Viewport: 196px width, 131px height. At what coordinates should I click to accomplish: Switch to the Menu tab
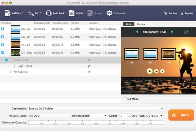click(x=128, y=24)
